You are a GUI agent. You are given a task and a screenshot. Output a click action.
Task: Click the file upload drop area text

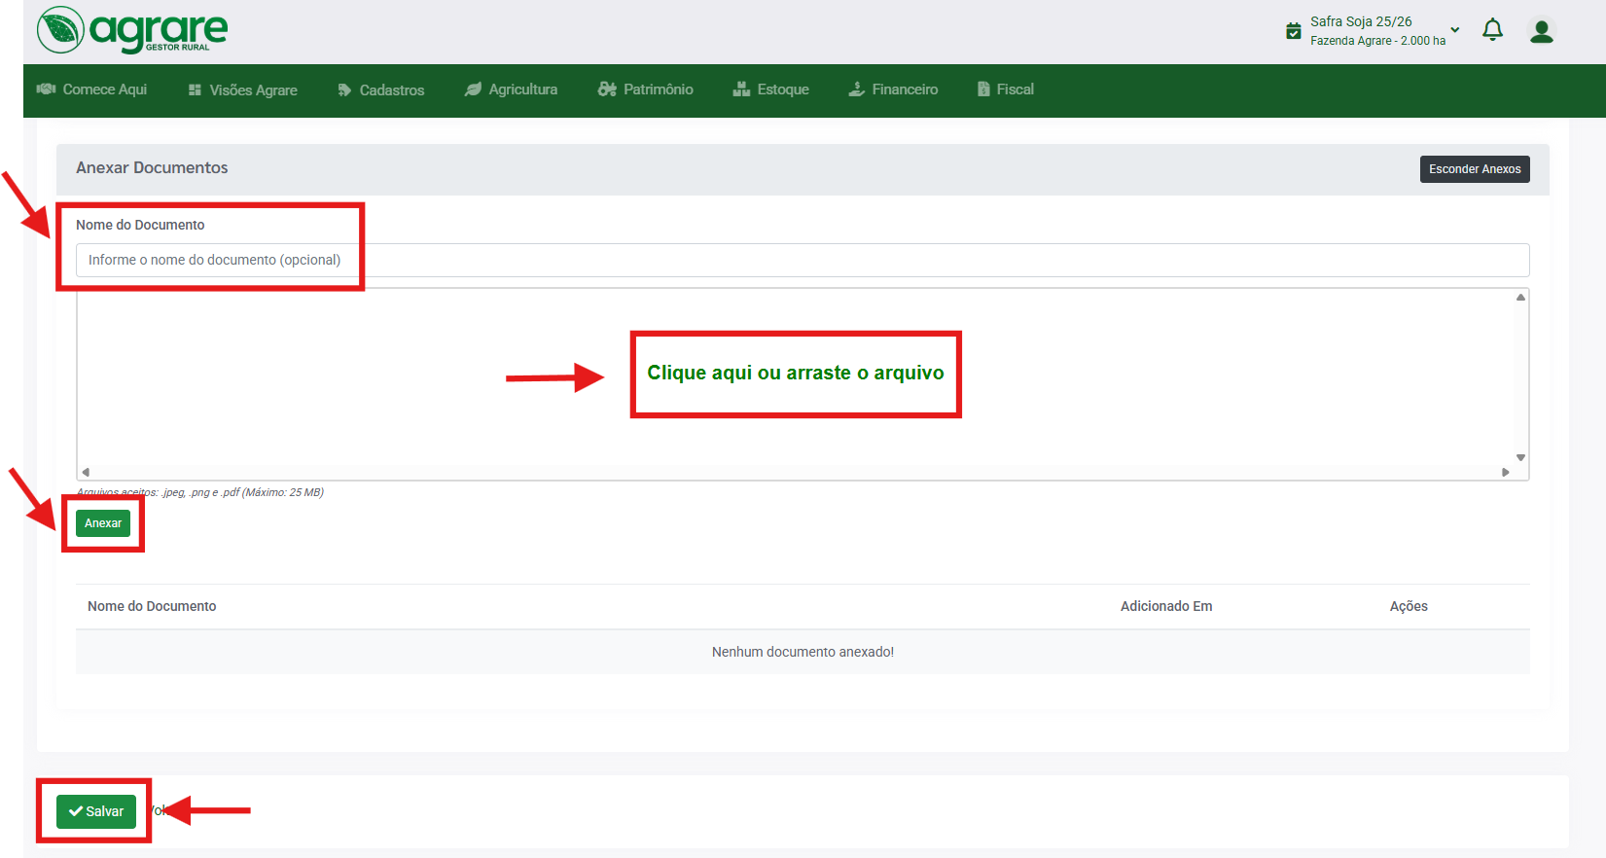point(795,373)
